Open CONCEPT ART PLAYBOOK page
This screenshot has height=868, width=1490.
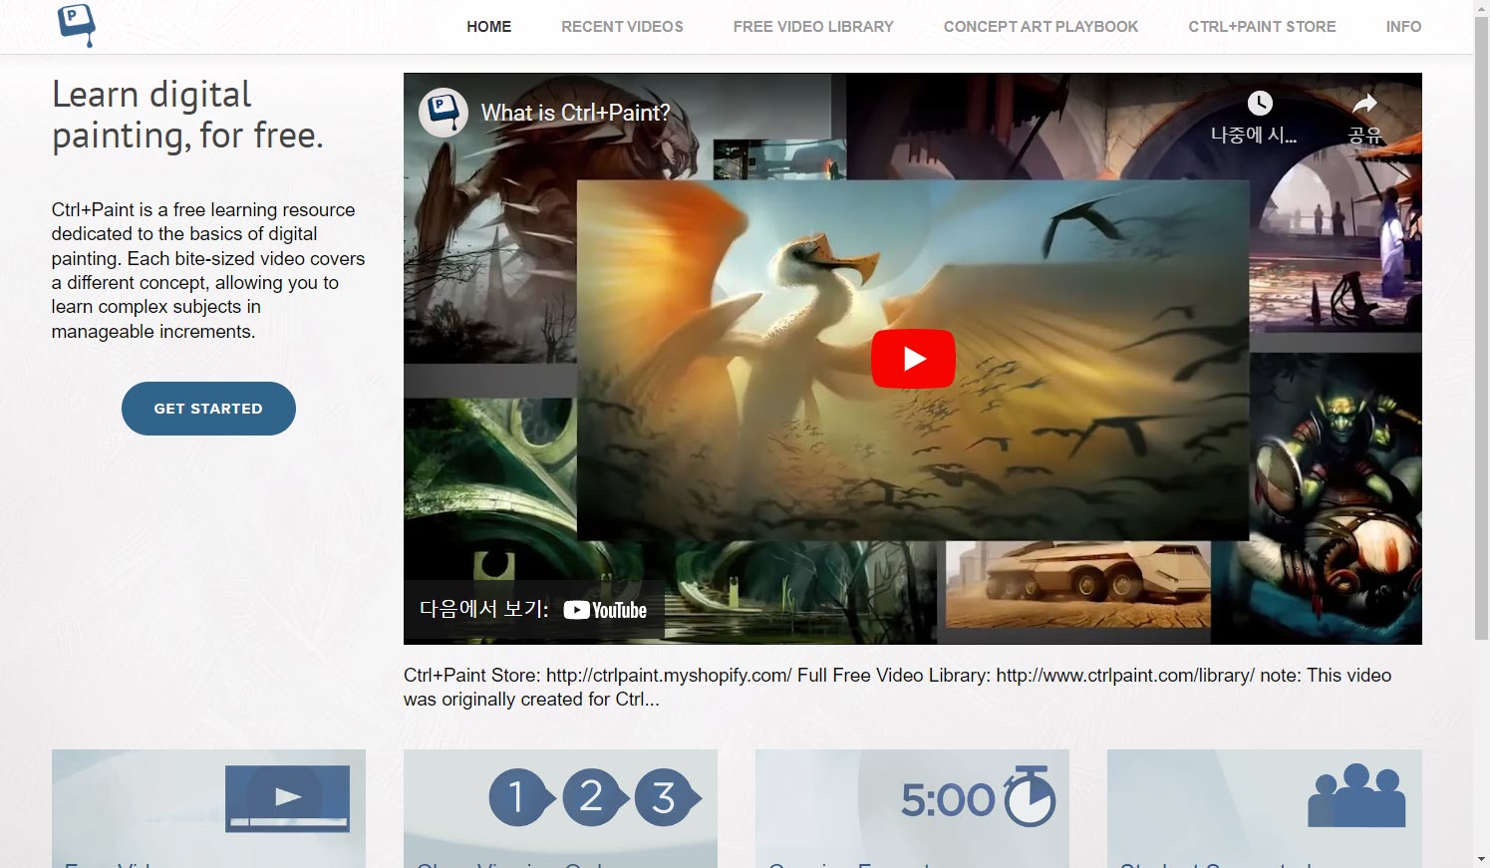click(1041, 27)
